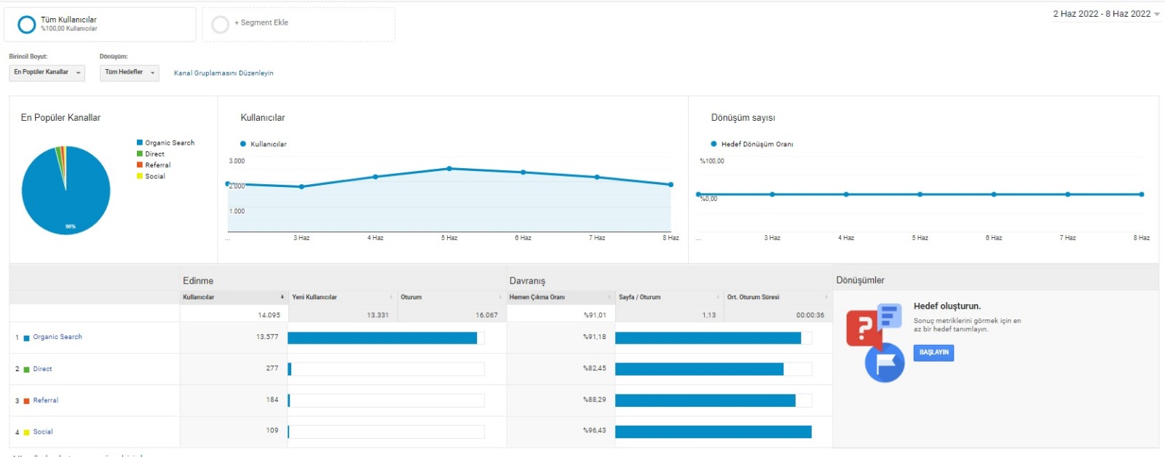Click the Tüm Kullanıcılar segment circle icon

[26, 25]
